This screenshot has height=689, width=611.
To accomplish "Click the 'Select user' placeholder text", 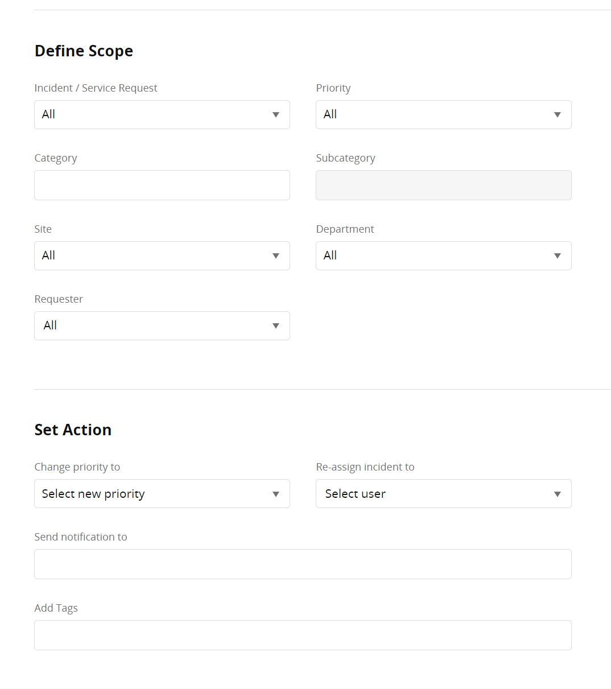I will pyautogui.click(x=356, y=494).
